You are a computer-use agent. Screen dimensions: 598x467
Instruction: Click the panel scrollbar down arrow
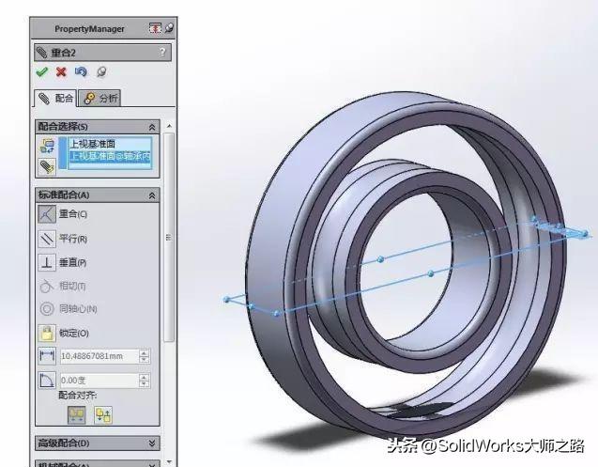(x=169, y=462)
